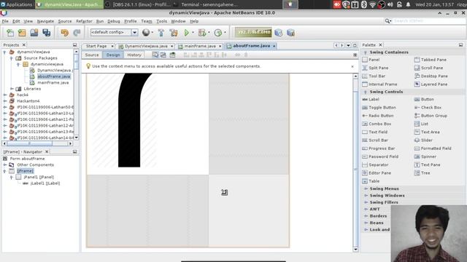Viewport: 467px width, 262px height.
Task: Click the Debug Project icon
Action: tap(202, 33)
